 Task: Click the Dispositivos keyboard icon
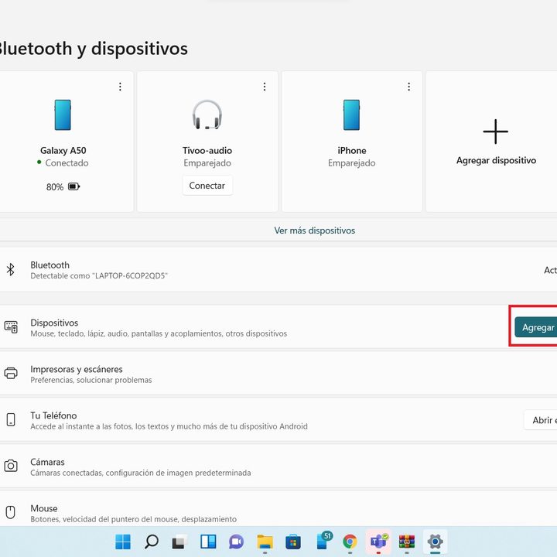(11, 326)
